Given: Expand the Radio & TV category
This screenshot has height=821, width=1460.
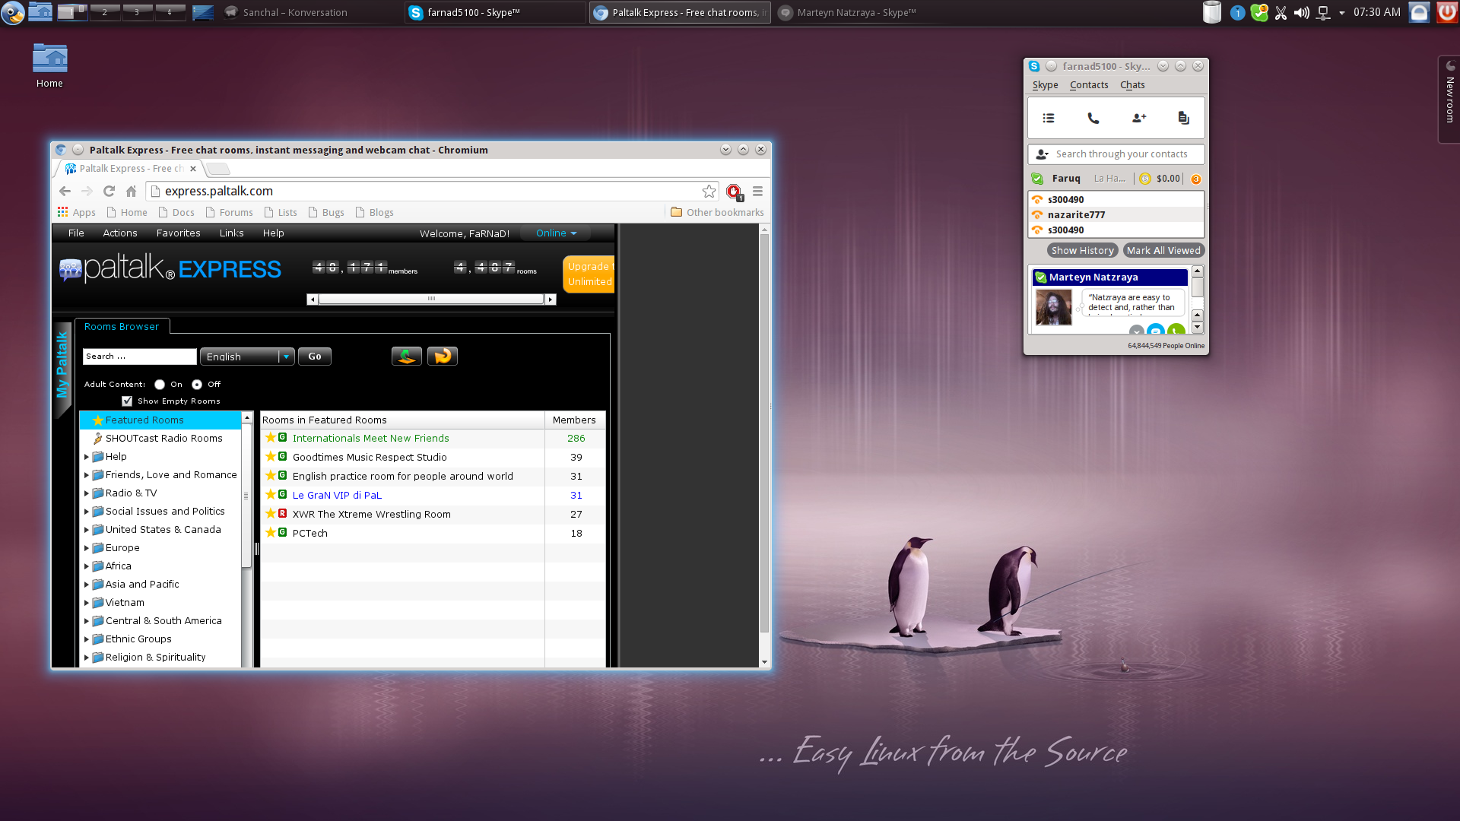Looking at the screenshot, I should coord(87,493).
